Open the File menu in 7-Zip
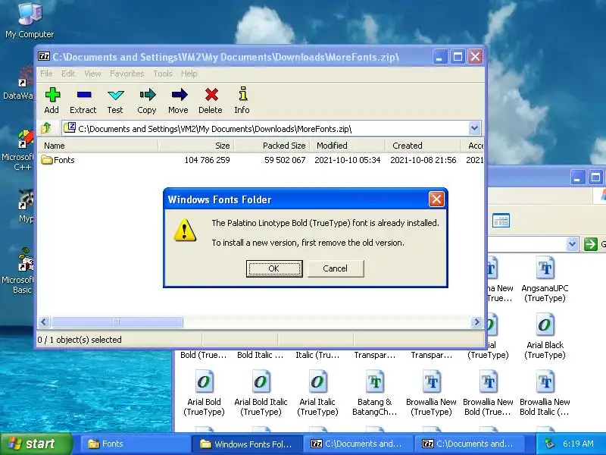This screenshot has width=606, height=455. tap(46, 74)
